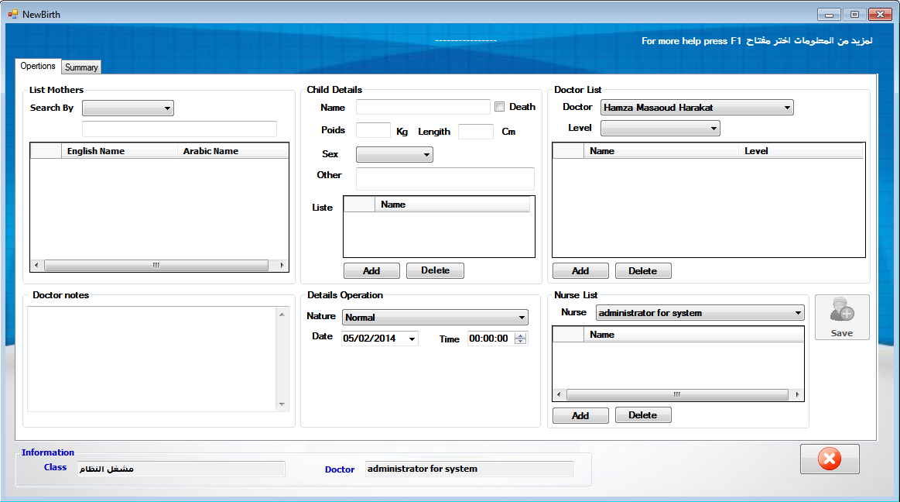Open the Search By dropdown
This screenshot has height=502, width=900.
128,108
